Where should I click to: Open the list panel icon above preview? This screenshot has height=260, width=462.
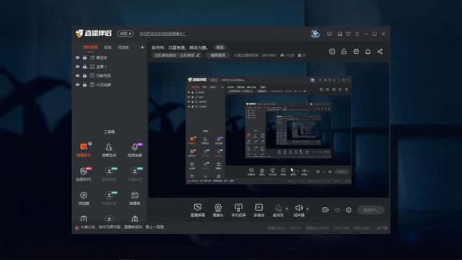point(332,51)
